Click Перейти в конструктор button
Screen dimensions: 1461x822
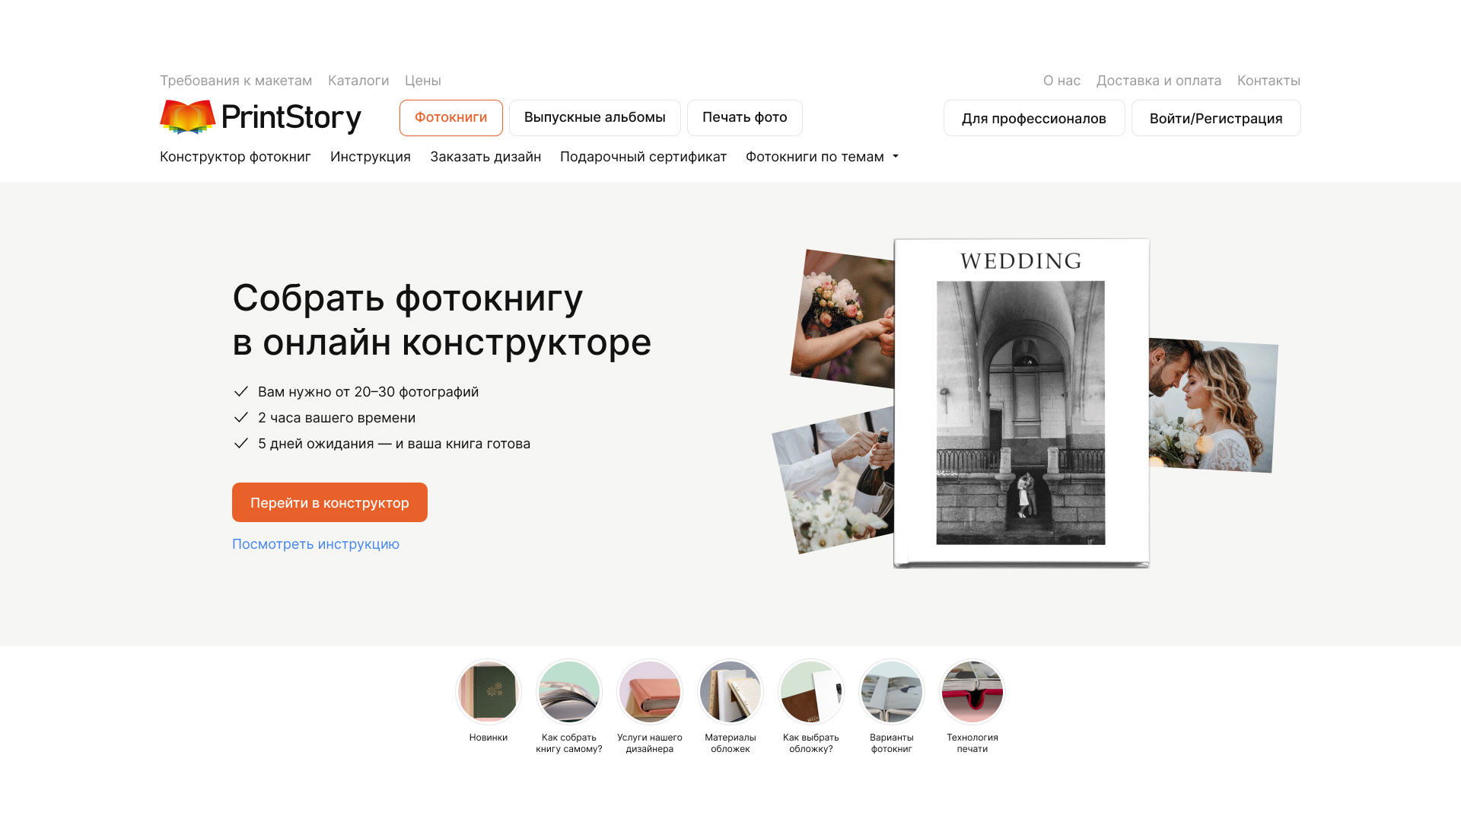tap(329, 502)
